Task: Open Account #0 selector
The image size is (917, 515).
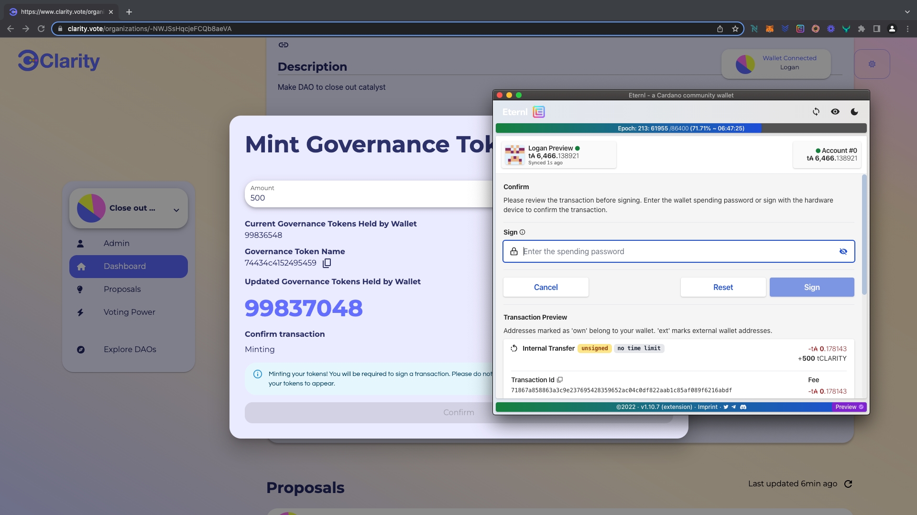Action: pos(827,155)
